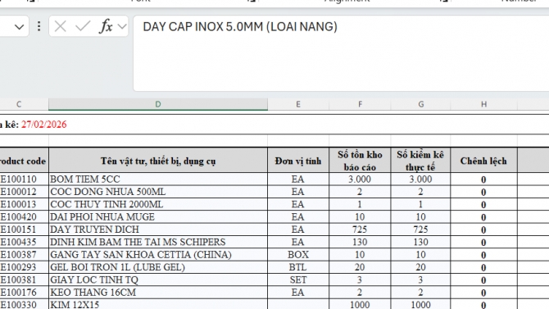Click the 'Đơn vị tính' header cell
The height and width of the screenshot is (309, 549).
pyautogui.click(x=298, y=161)
